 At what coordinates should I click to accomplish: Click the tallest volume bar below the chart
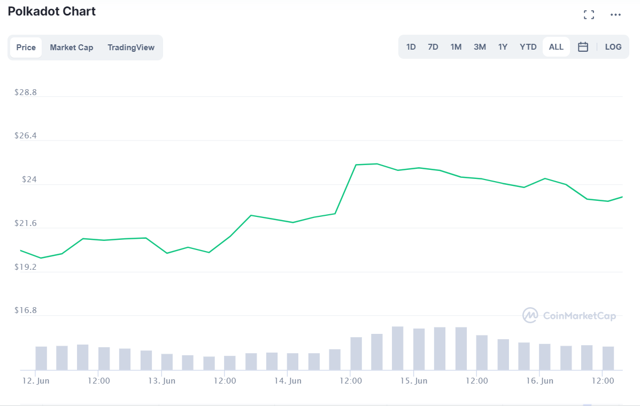(x=397, y=347)
